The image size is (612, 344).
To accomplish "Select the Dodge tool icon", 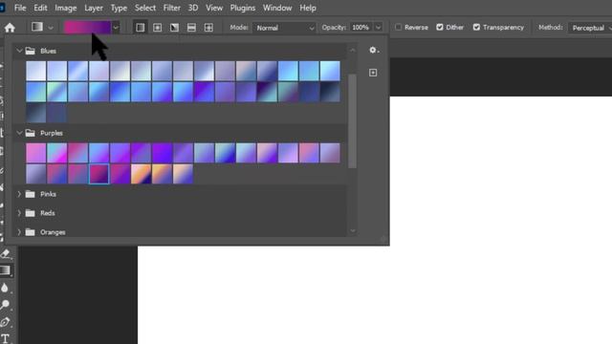I will pyautogui.click(x=5, y=305).
